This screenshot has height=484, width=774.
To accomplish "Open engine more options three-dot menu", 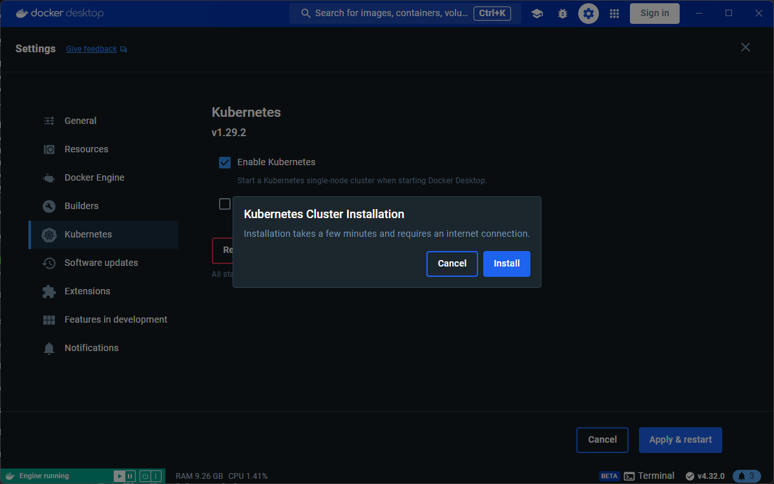I will tap(156, 476).
